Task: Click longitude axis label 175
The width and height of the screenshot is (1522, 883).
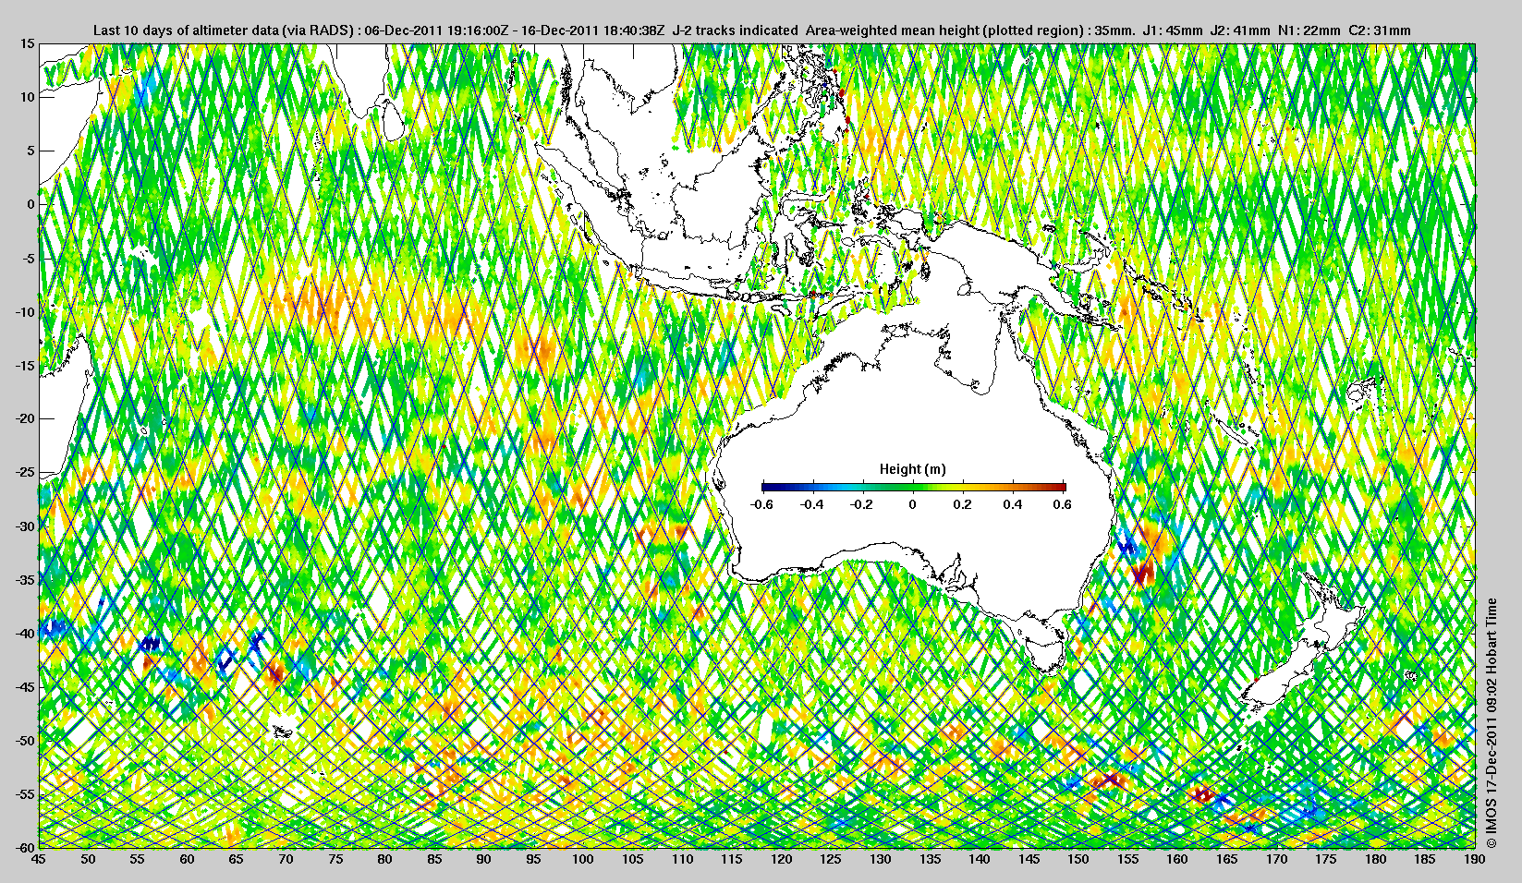Action: click(1326, 859)
